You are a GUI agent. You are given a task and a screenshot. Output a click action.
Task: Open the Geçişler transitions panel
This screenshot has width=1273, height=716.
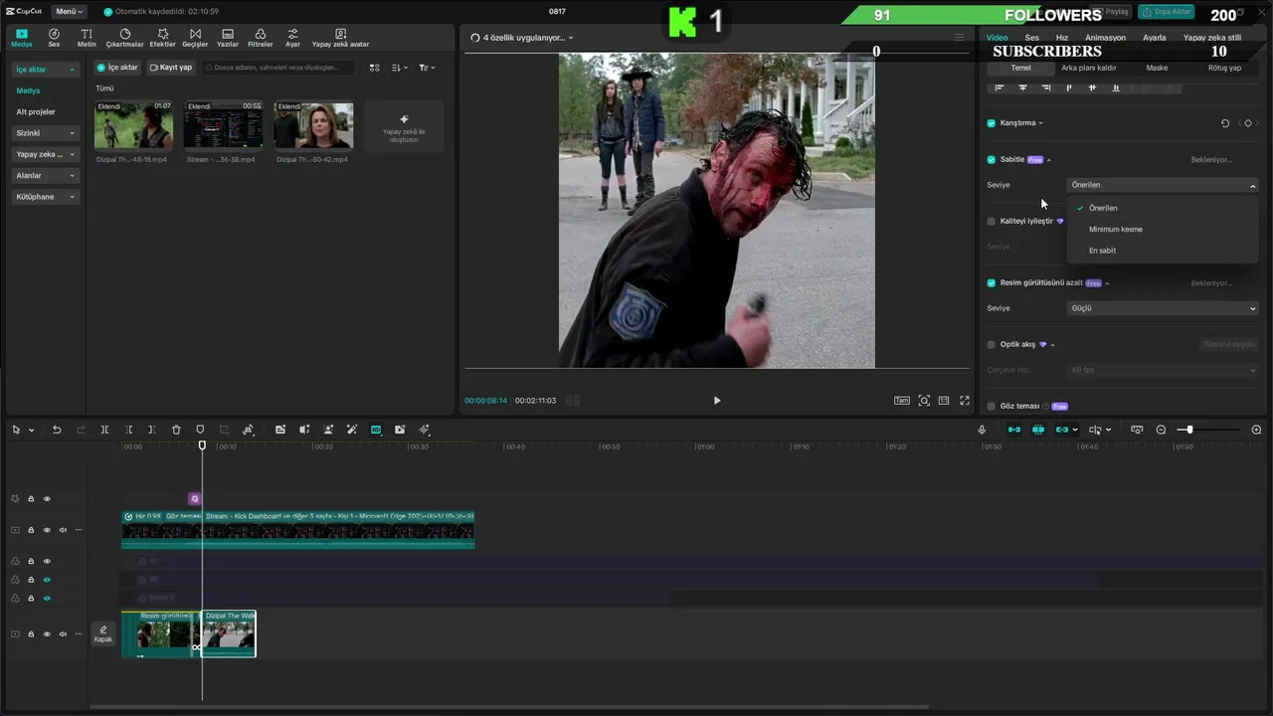(195, 38)
